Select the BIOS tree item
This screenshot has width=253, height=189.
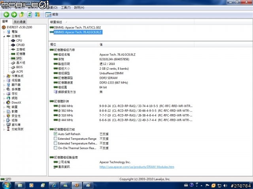(19, 67)
